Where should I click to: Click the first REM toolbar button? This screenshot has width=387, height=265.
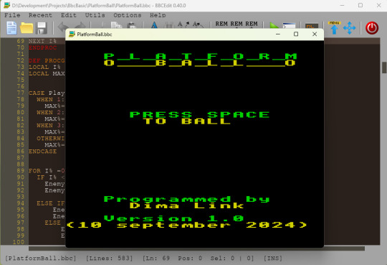[221, 24]
